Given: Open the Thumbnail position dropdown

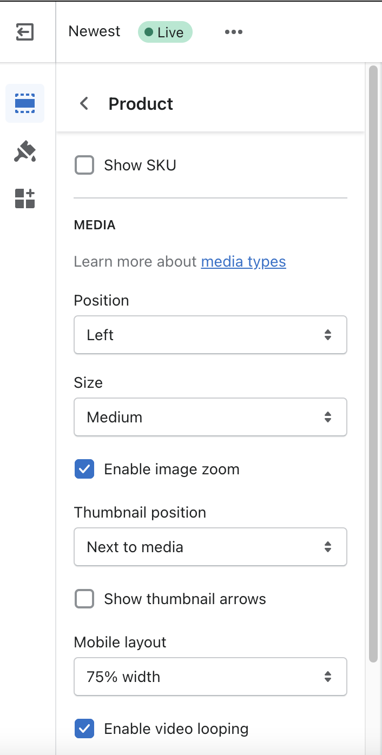Looking at the screenshot, I should pos(210,547).
